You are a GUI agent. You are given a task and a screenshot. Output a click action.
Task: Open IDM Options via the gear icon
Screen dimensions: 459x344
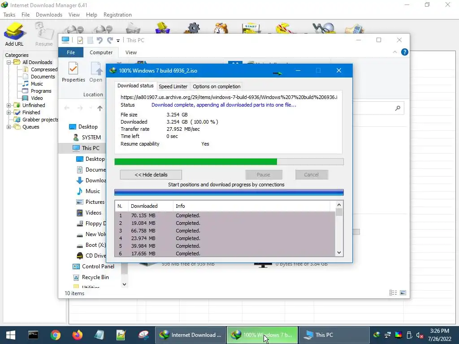[x=193, y=28]
